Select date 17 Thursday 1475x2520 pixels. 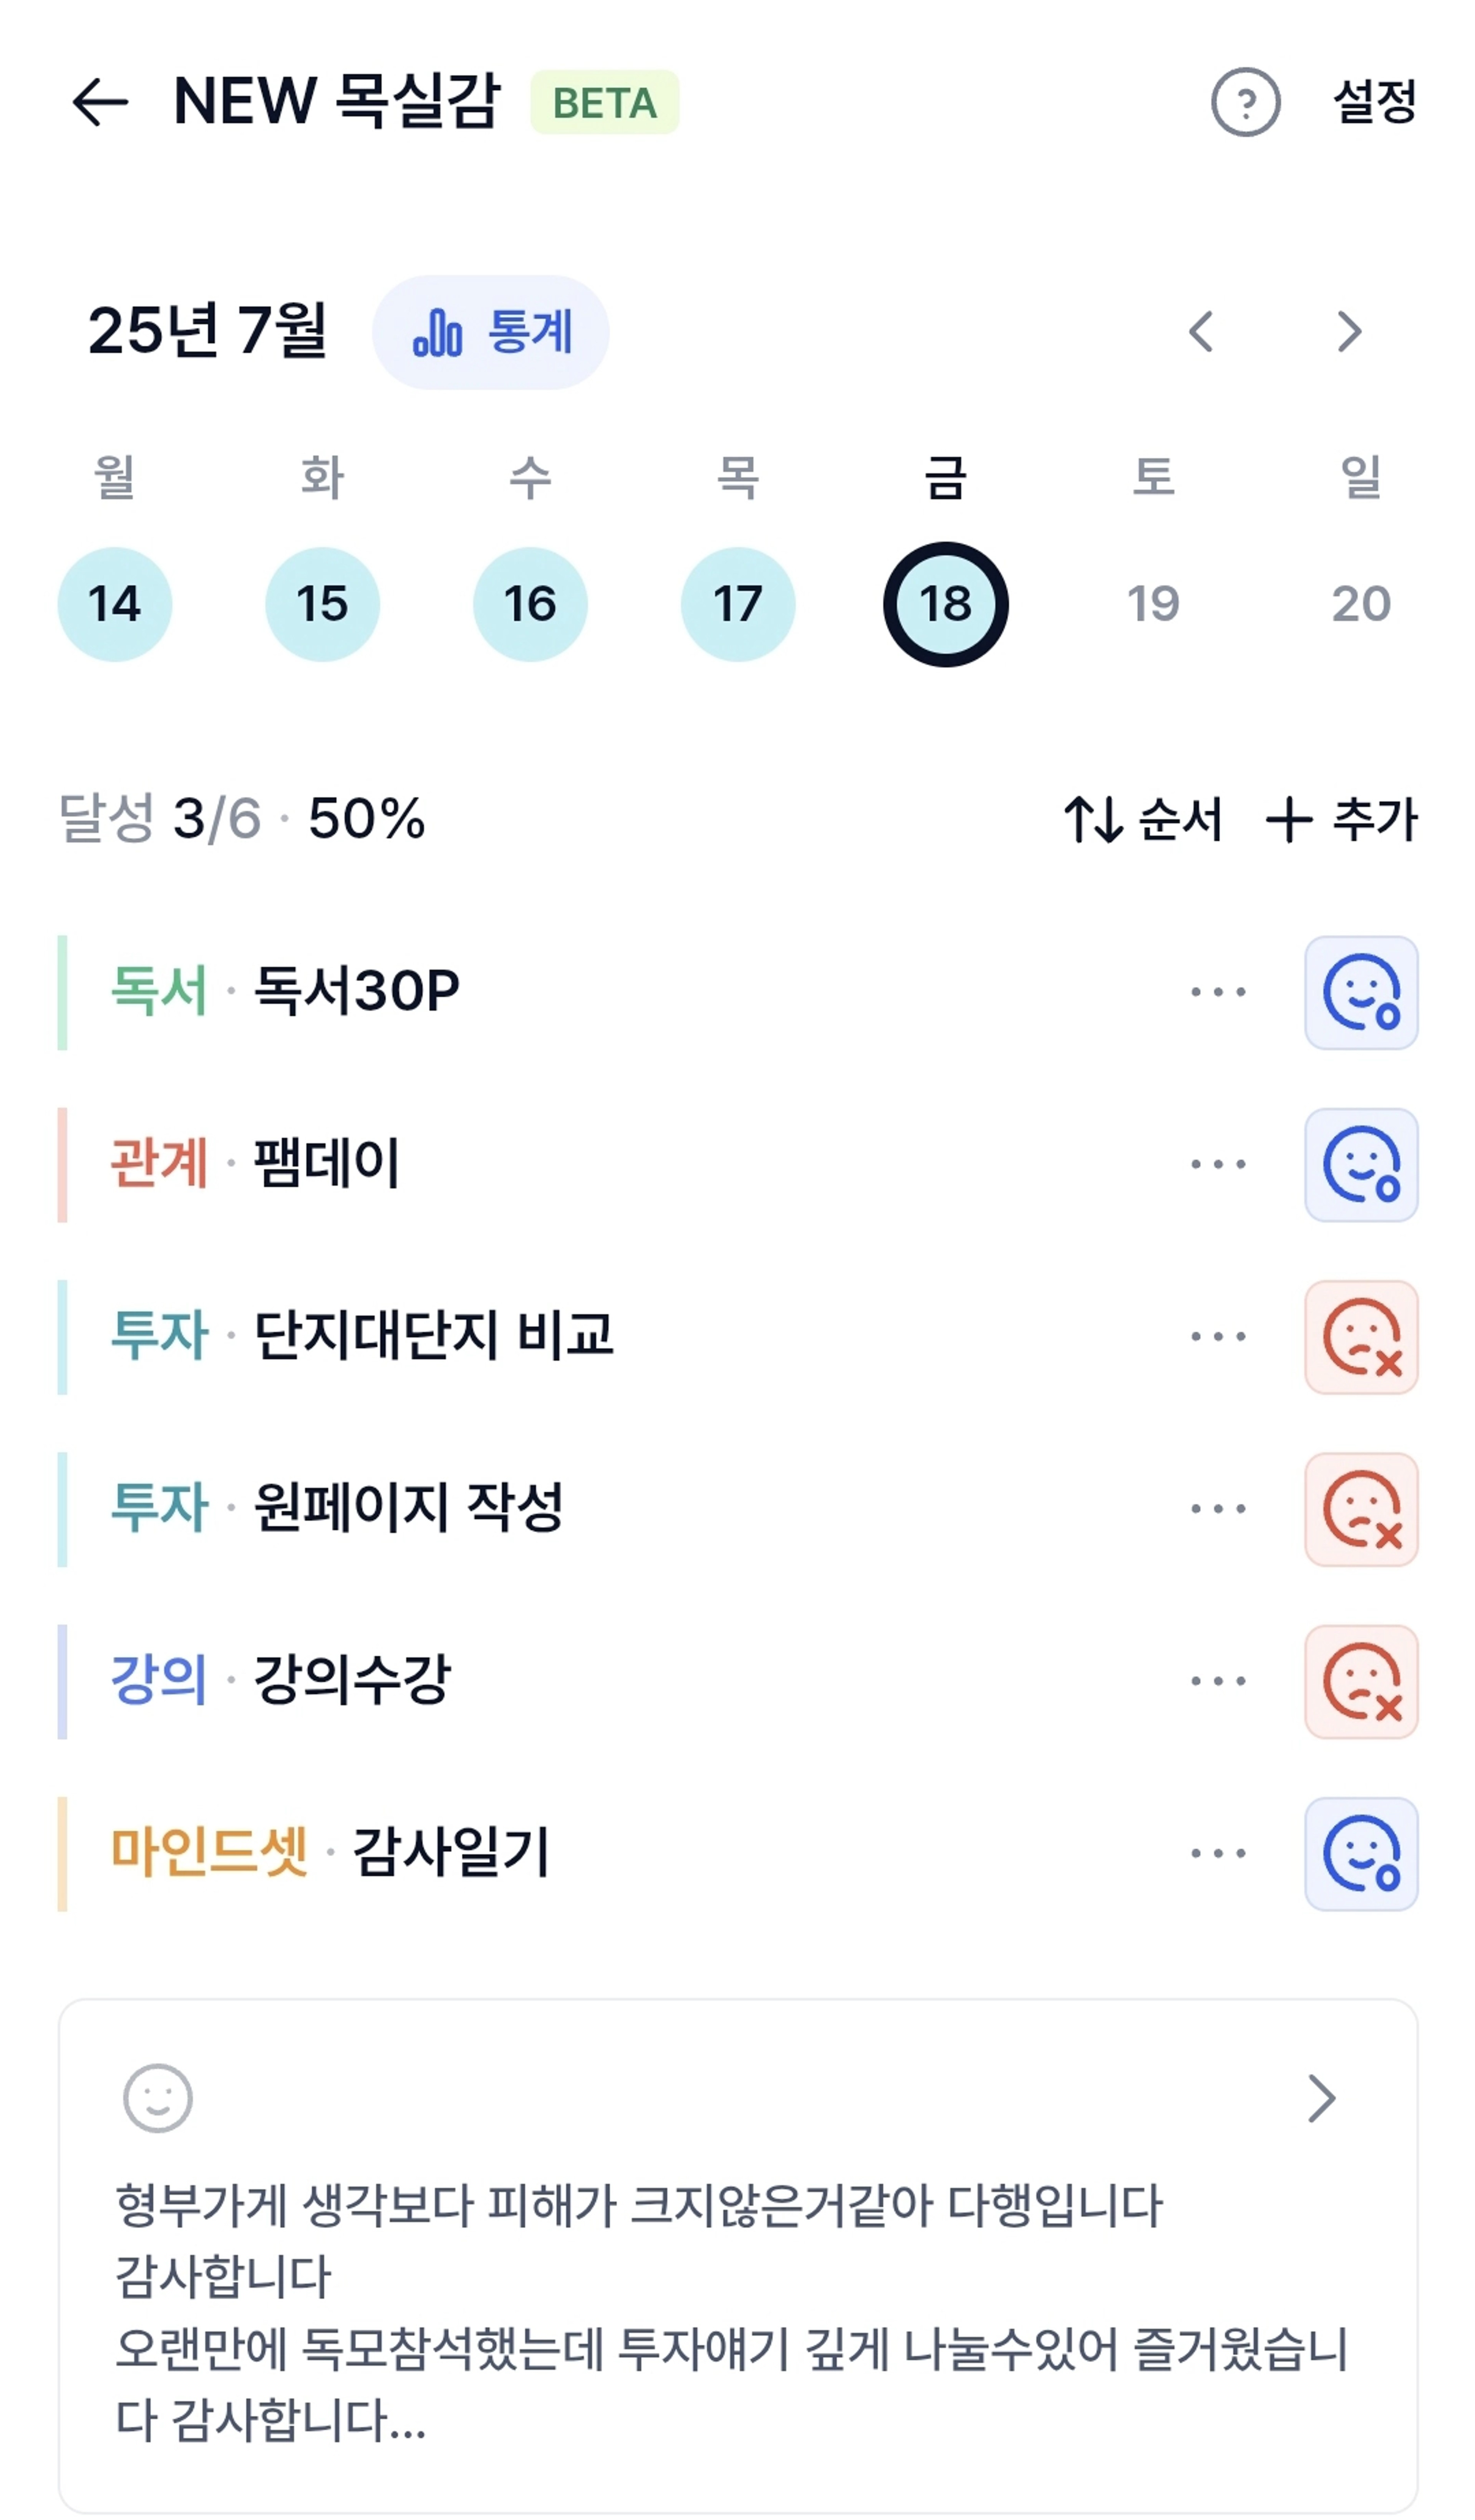coord(738,604)
